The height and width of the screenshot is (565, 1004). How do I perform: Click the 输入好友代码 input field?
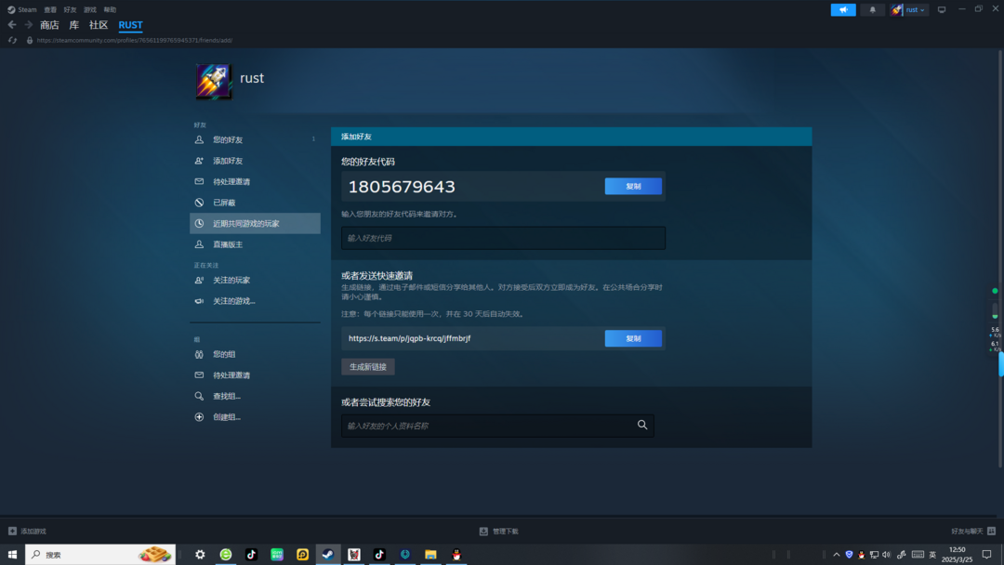(503, 238)
